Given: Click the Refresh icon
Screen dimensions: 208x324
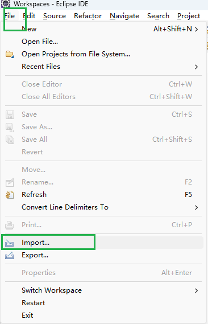Looking at the screenshot, I should point(10,195).
